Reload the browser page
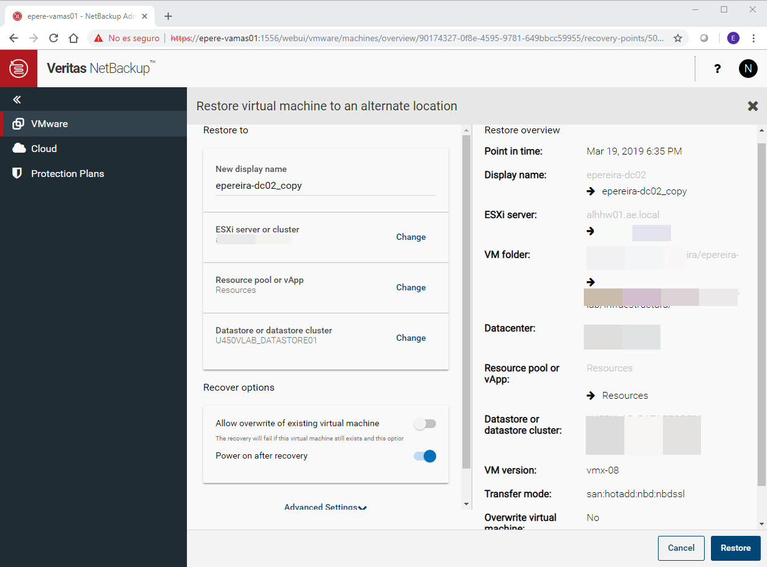 coord(54,38)
